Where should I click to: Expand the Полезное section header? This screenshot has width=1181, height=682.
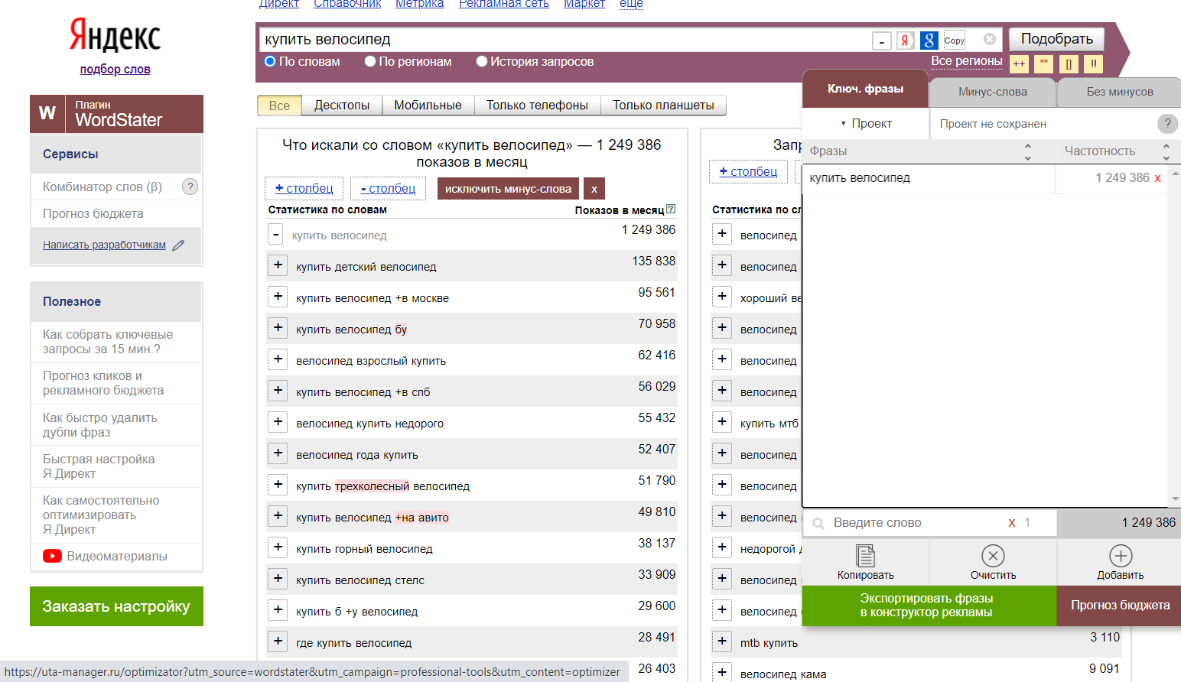[116, 302]
